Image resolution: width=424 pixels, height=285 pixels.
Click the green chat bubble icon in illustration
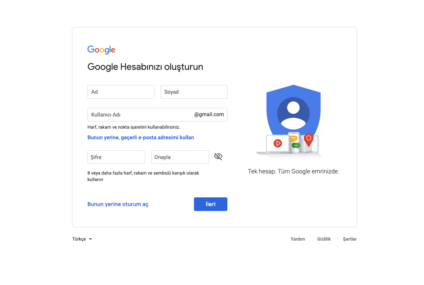coord(296,146)
